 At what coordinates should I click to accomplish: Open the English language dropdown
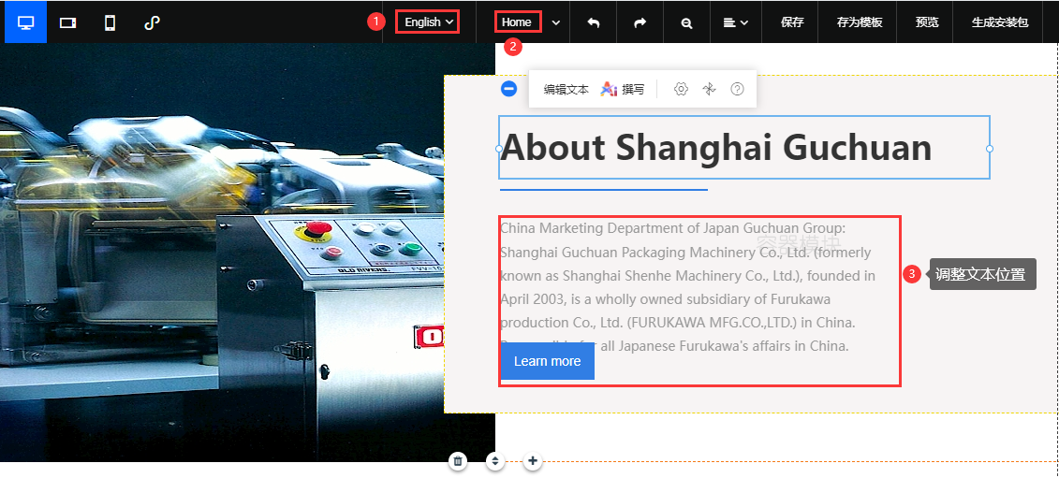tap(428, 22)
